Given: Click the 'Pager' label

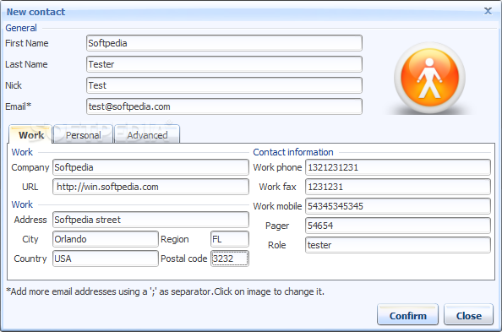Looking at the screenshot, I should 277,226.
